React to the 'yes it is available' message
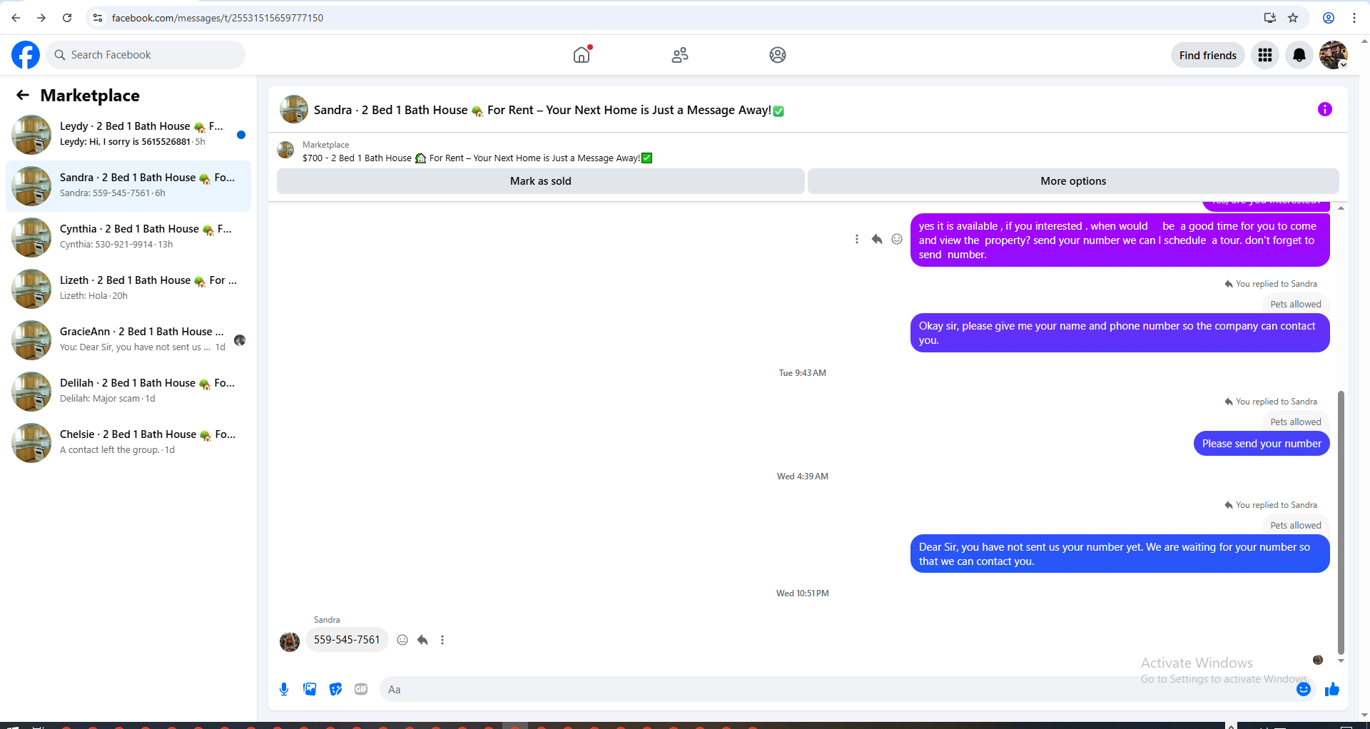 [x=897, y=239]
